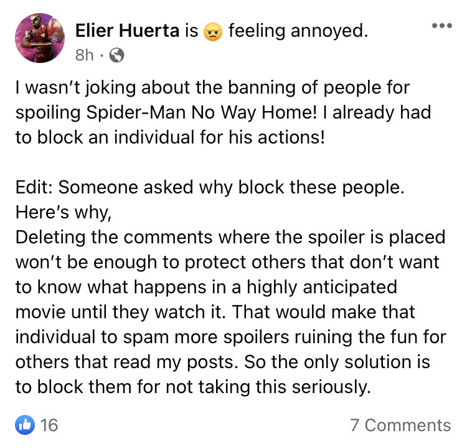Click the globe public audience icon

116,56
